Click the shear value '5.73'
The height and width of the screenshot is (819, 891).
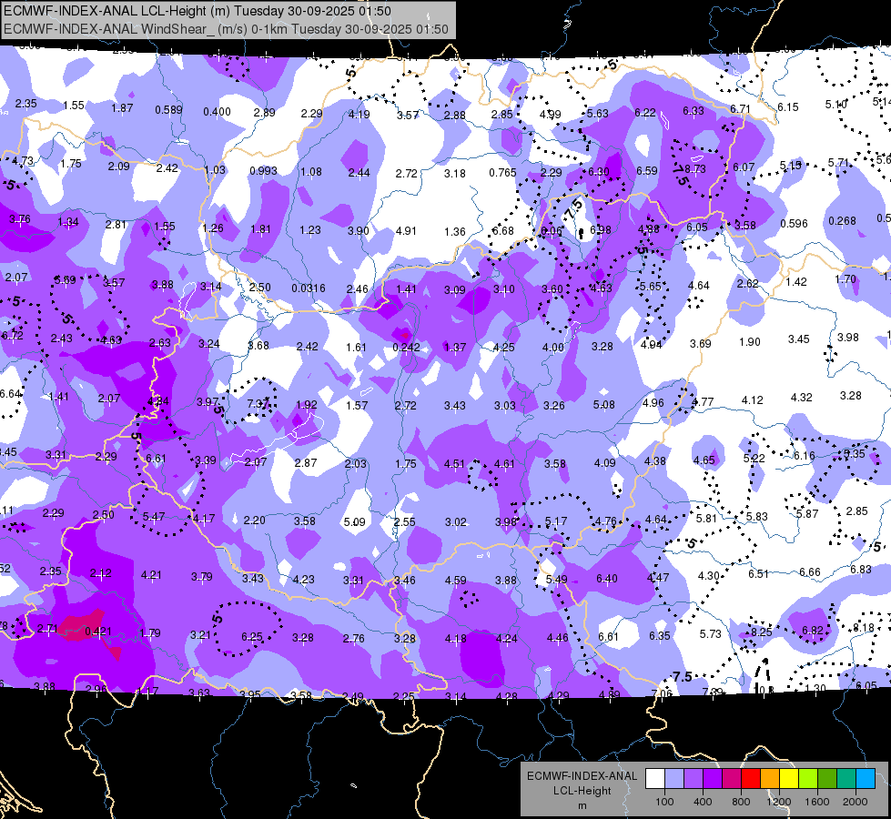point(710,633)
